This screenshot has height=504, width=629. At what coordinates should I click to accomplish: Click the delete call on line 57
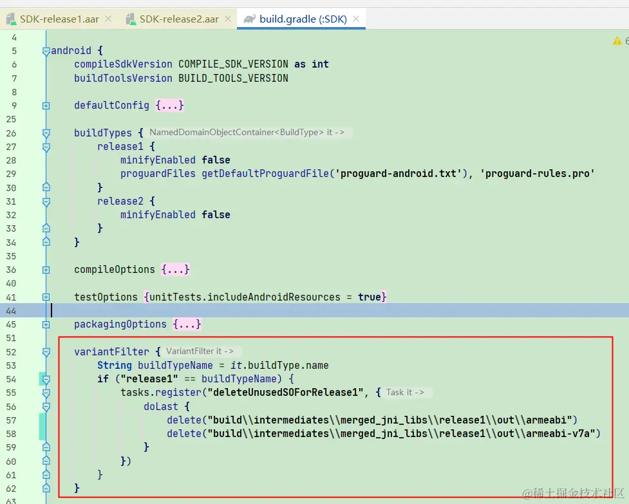[x=184, y=420]
